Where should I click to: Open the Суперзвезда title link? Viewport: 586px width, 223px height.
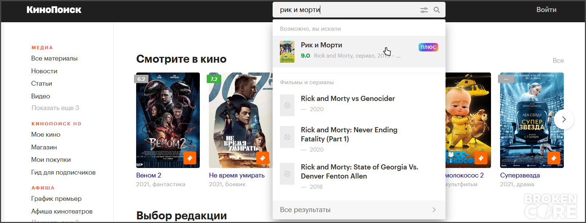[520, 175]
